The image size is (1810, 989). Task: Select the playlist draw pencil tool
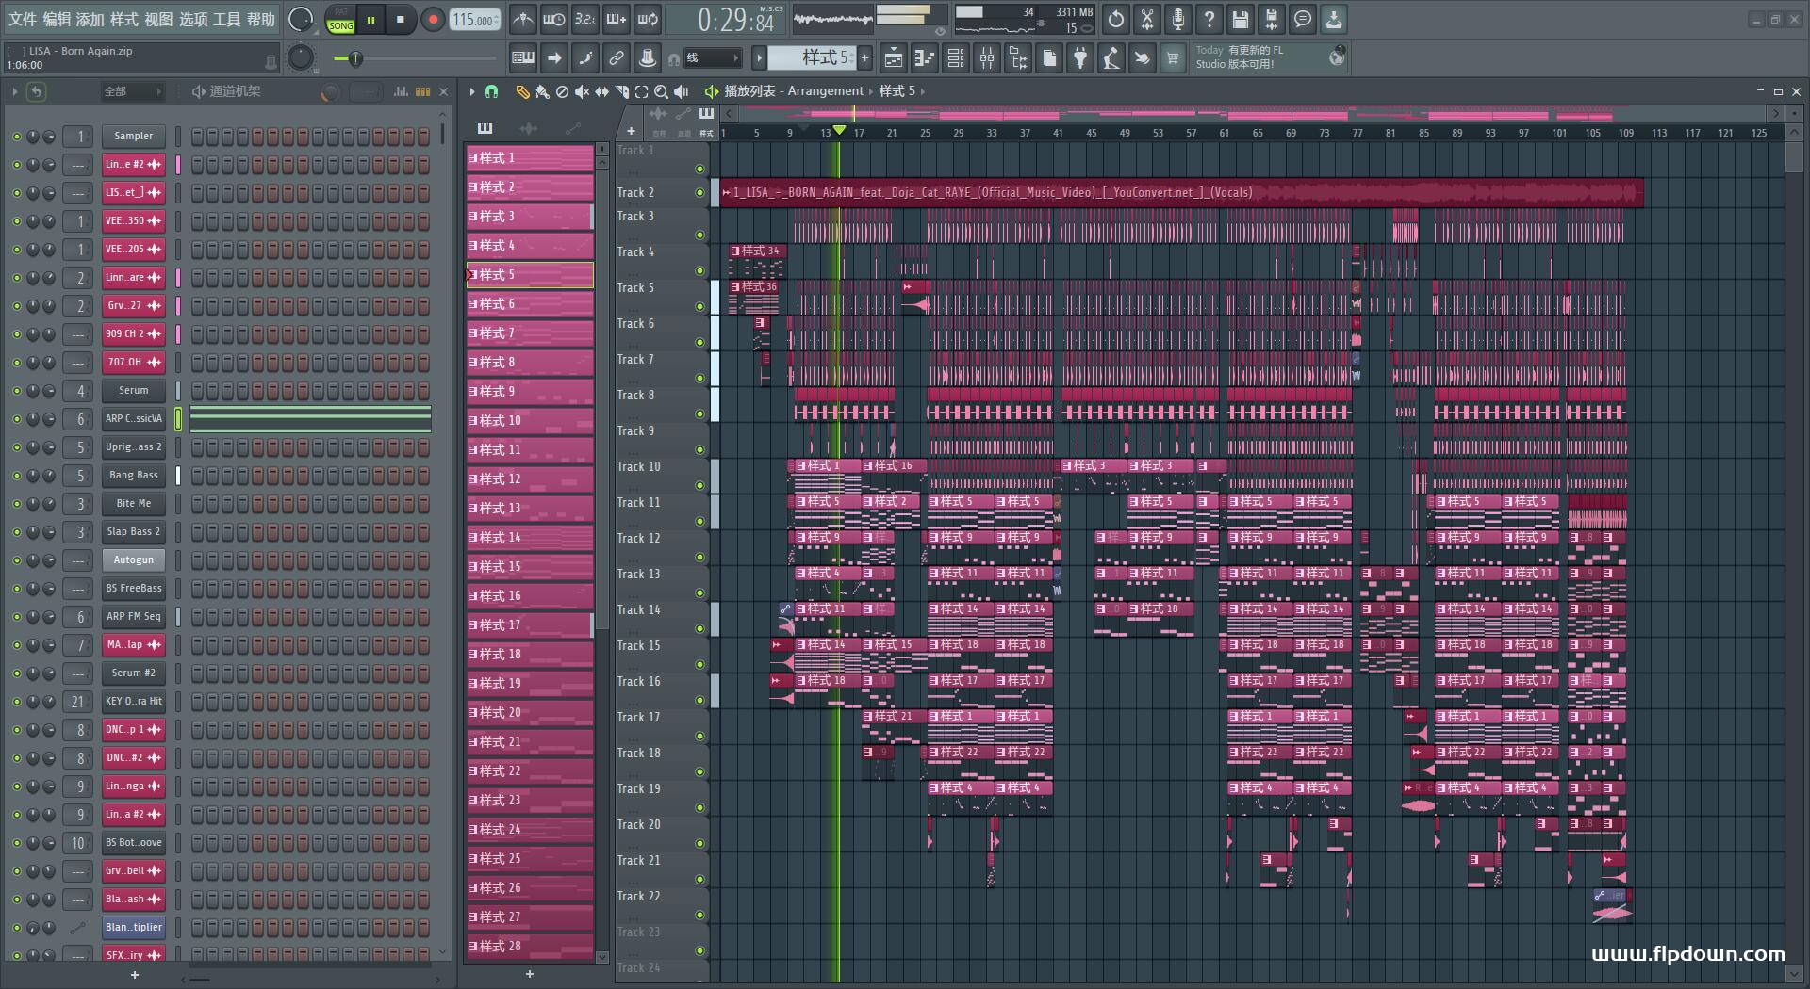[x=522, y=91]
